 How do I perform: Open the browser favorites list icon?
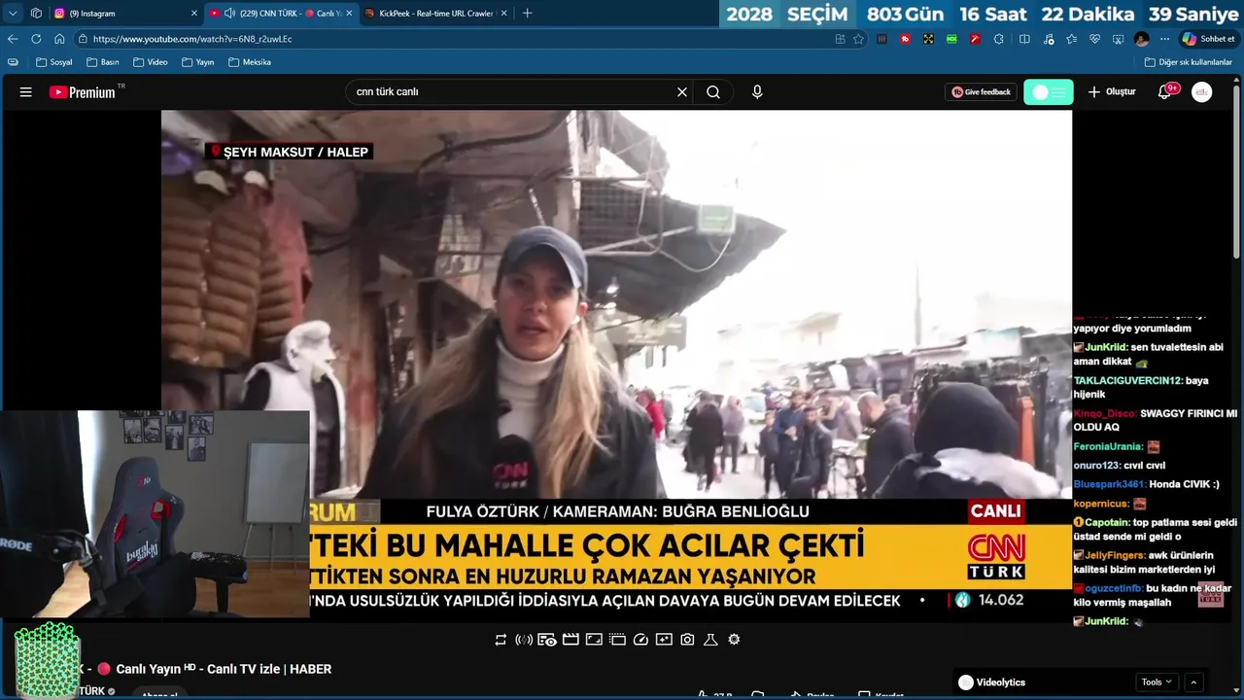coord(1071,39)
